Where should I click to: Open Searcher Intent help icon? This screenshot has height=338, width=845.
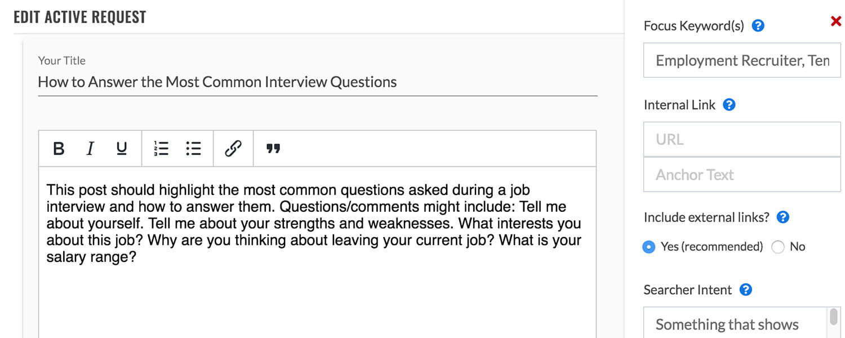point(746,290)
